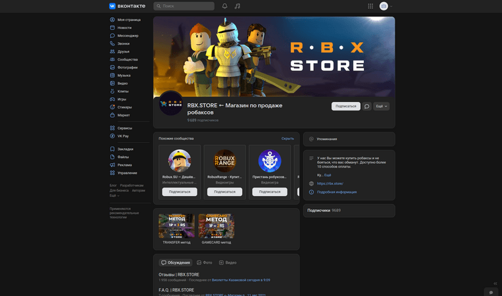Open Отзывы | RBX.STORE discussion
Image resolution: width=502 pixels, height=296 pixels.
tap(179, 274)
